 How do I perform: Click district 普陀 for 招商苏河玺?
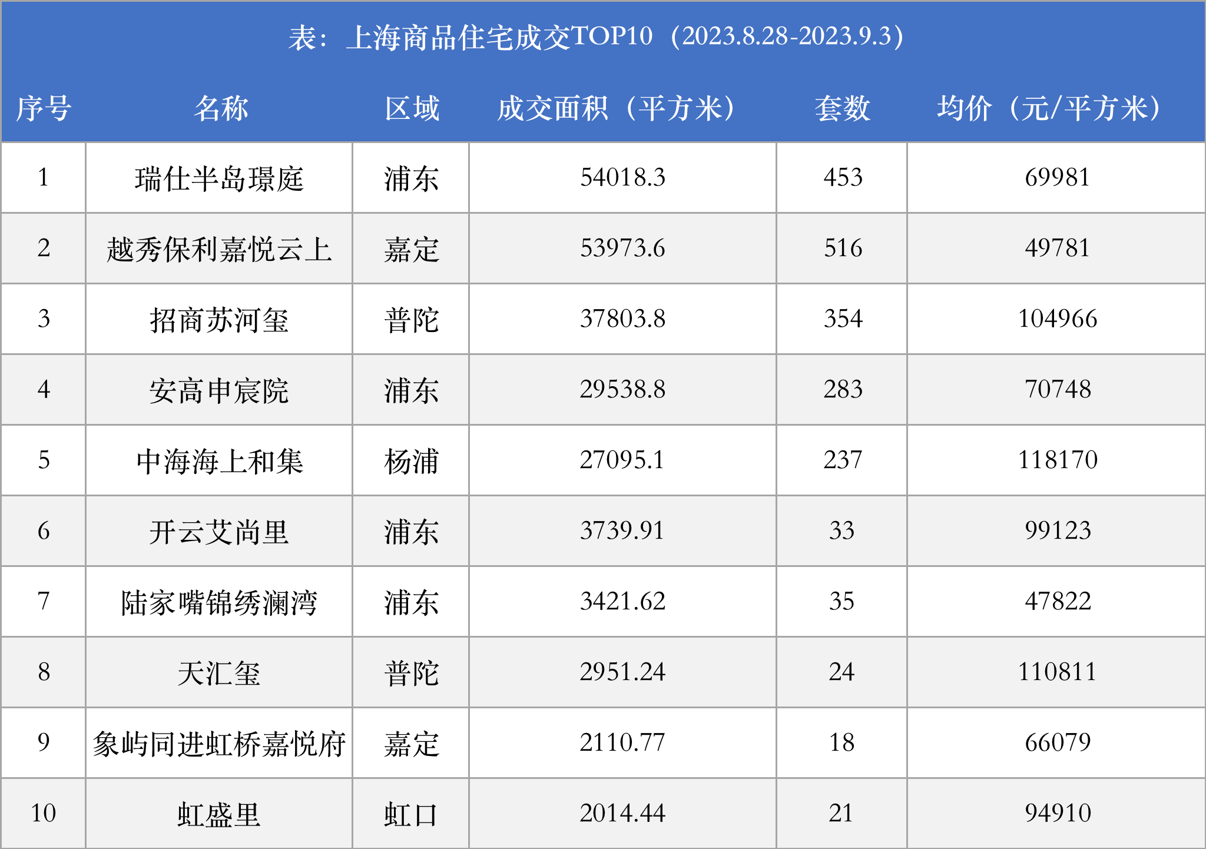pyautogui.click(x=412, y=320)
